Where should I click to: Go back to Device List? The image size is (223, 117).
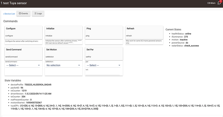9,14
